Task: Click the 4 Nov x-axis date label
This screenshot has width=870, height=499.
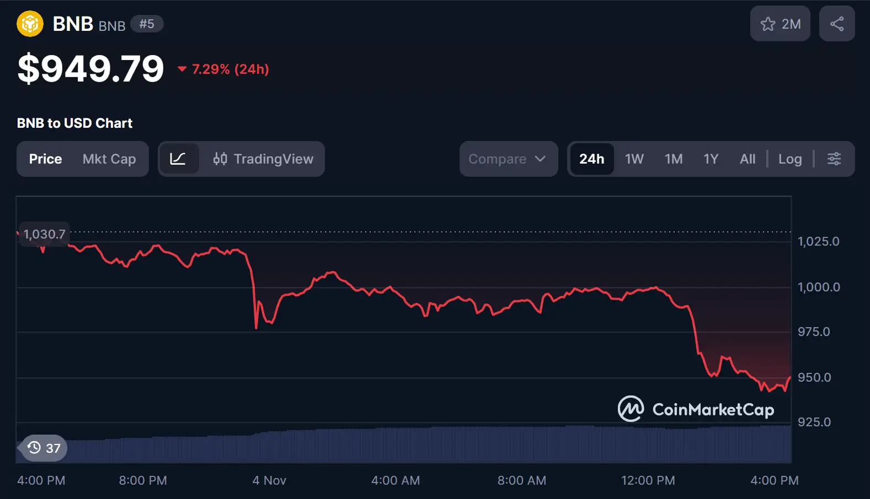Action: pyautogui.click(x=269, y=480)
